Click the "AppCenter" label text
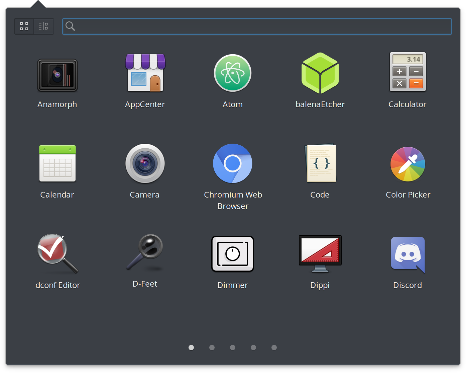 (145, 105)
